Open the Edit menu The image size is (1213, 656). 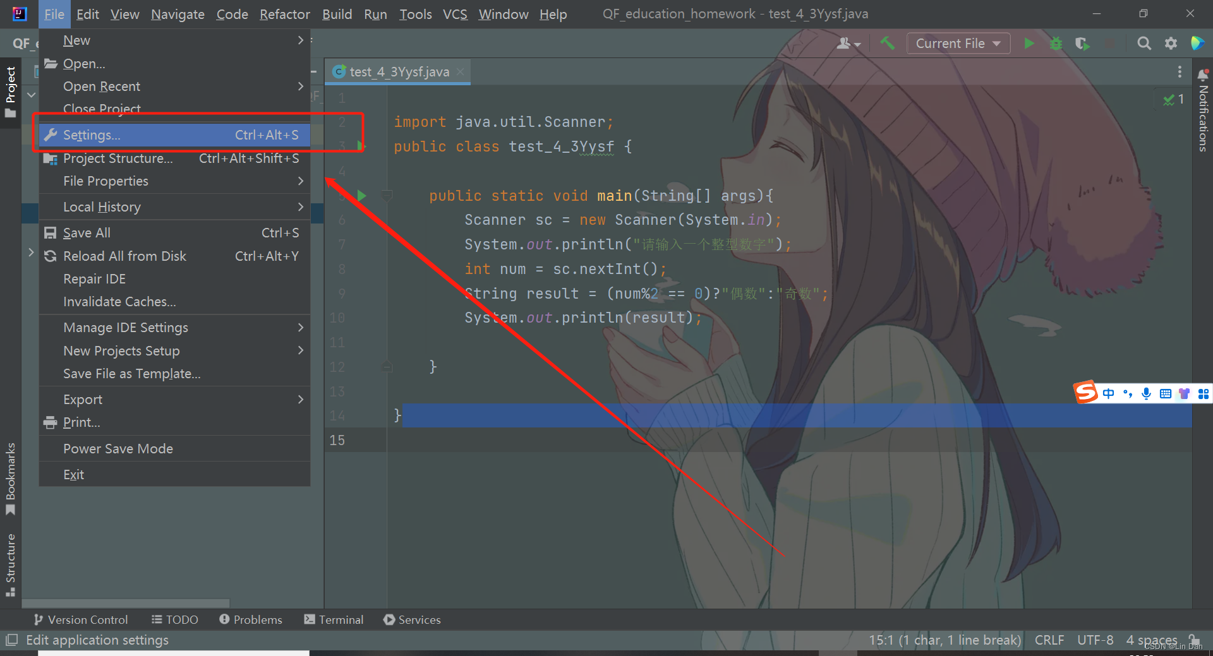(x=88, y=14)
